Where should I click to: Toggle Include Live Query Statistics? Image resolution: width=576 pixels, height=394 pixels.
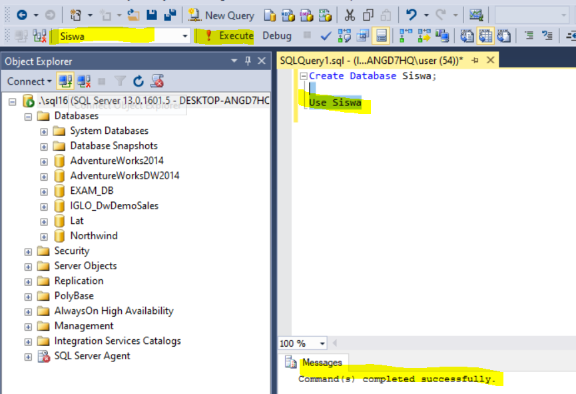(424, 36)
